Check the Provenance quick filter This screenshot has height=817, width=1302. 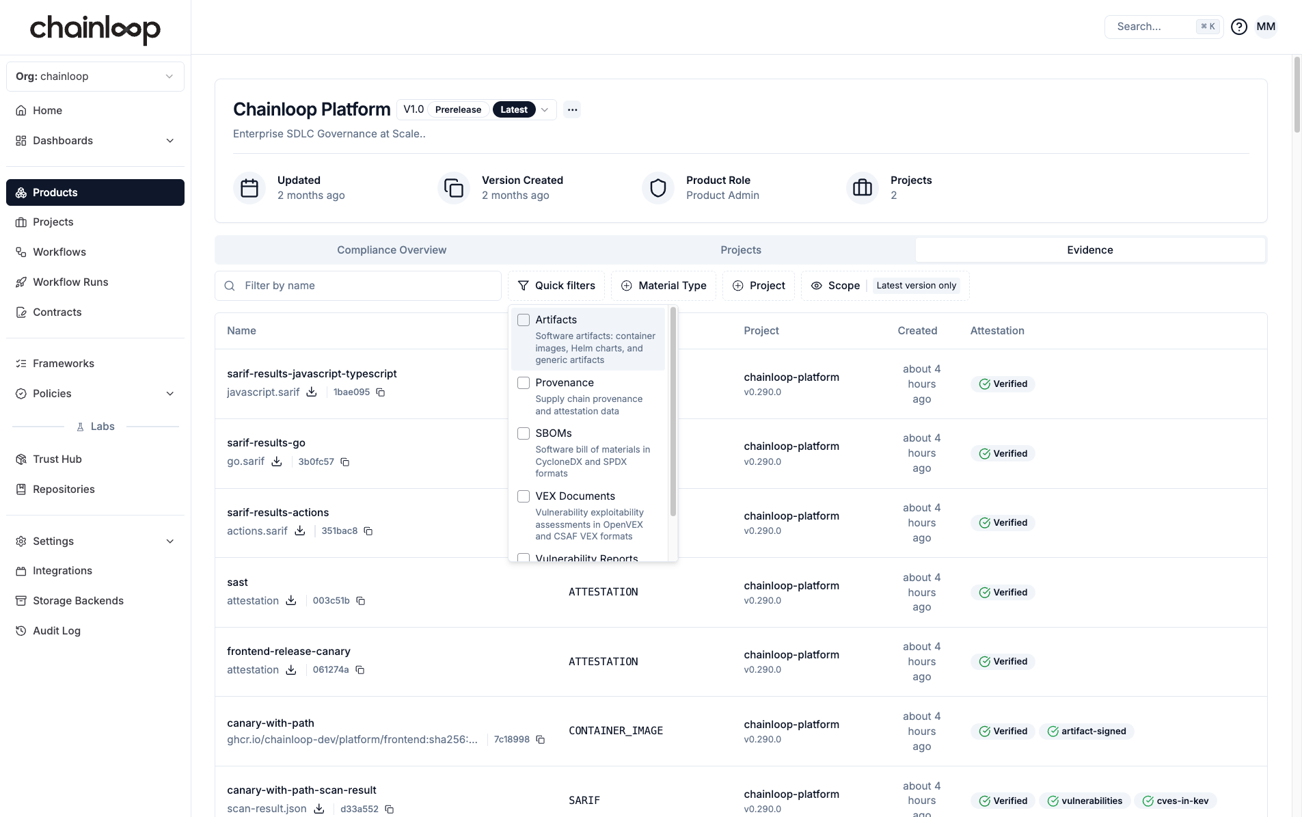point(524,383)
